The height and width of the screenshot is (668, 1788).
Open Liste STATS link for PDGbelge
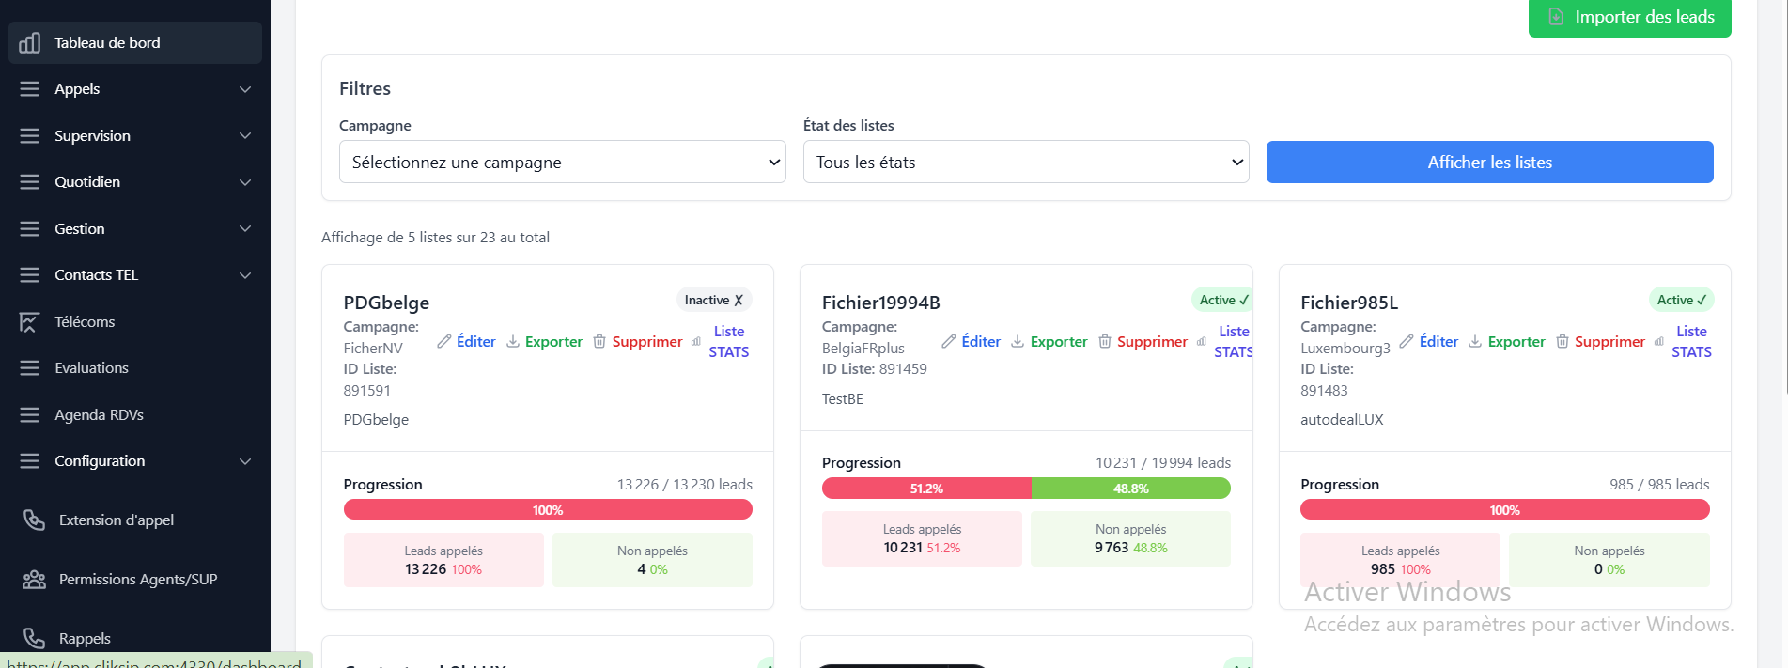(x=728, y=342)
